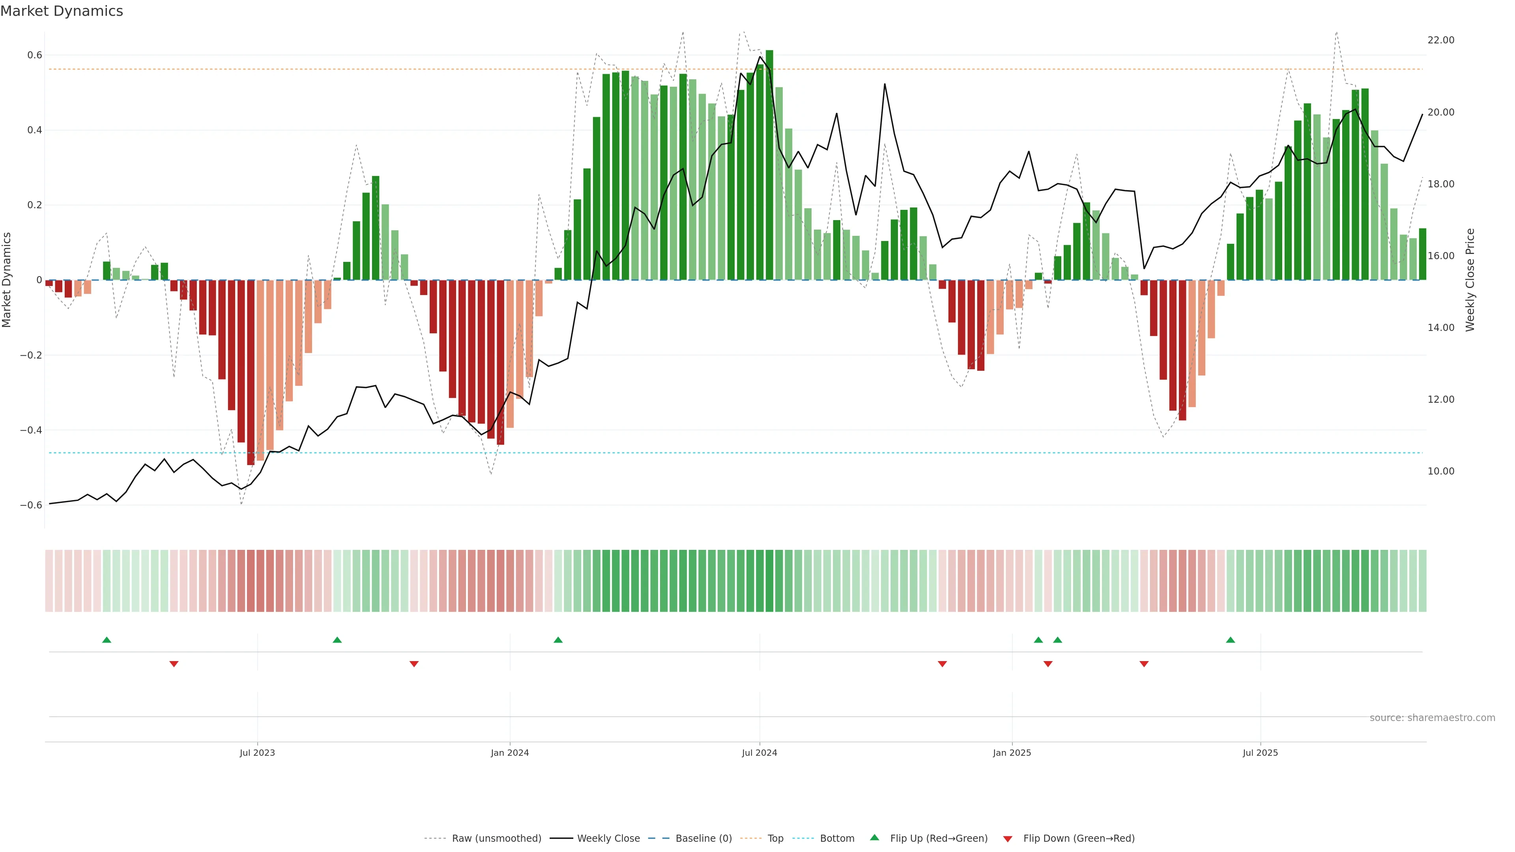Click the source: sharemaestro.com text
The height and width of the screenshot is (852, 1515).
1432,718
